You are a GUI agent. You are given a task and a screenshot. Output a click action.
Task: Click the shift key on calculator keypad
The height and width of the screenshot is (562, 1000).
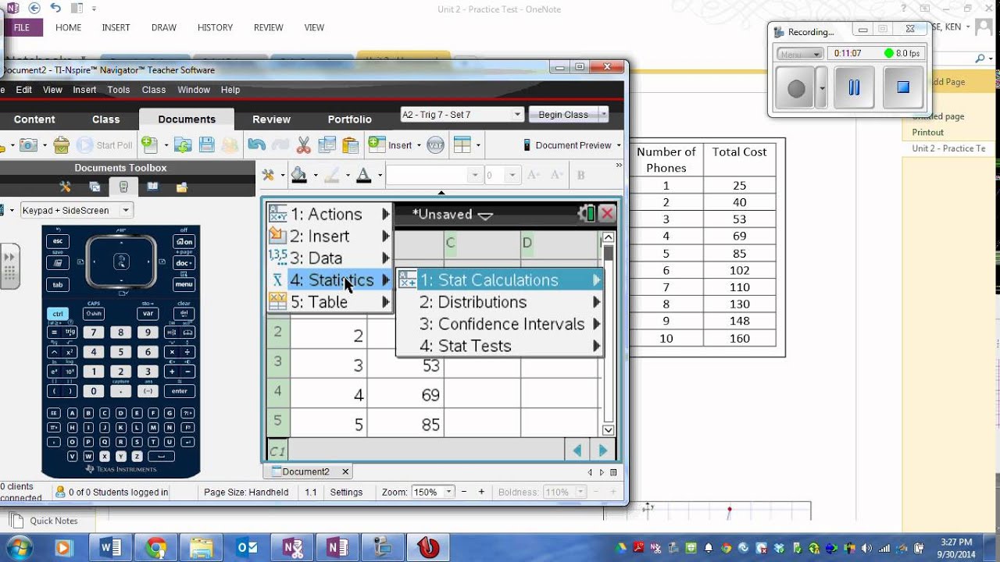pyautogui.click(x=94, y=314)
